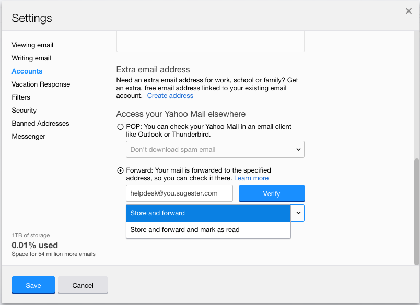The height and width of the screenshot is (305, 420).
Task: Collapse the forwarding option dropdown arrow
Action: [x=298, y=213]
